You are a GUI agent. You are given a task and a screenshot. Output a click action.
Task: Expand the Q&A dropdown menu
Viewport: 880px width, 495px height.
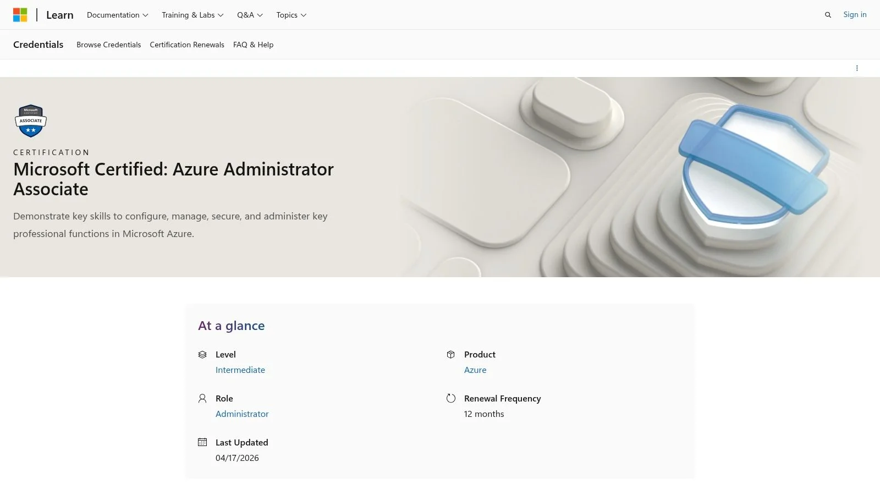250,15
